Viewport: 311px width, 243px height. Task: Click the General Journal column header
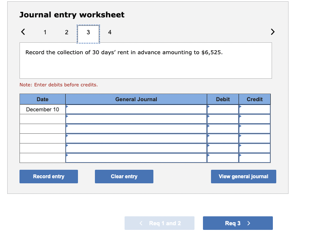136,99
